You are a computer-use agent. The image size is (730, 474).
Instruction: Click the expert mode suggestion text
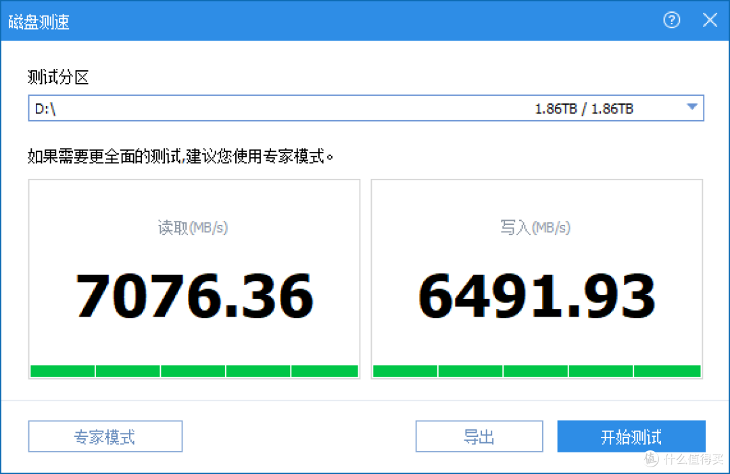(180, 156)
